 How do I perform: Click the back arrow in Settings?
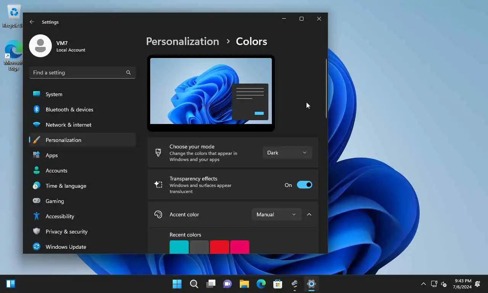click(x=32, y=22)
